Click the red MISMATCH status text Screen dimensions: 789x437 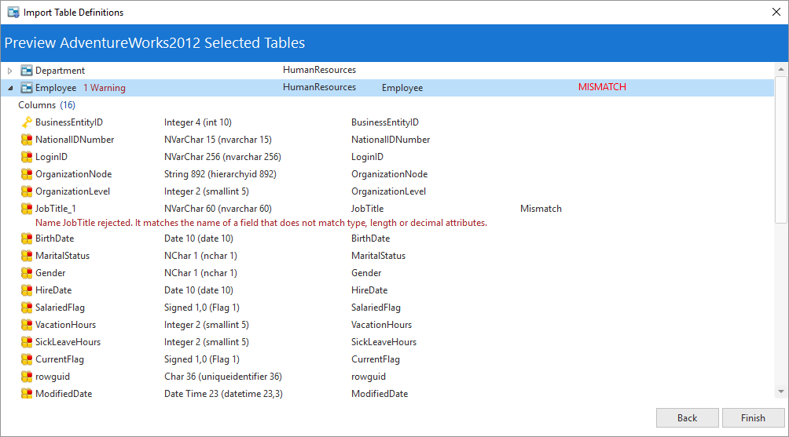tap(602, 87)
